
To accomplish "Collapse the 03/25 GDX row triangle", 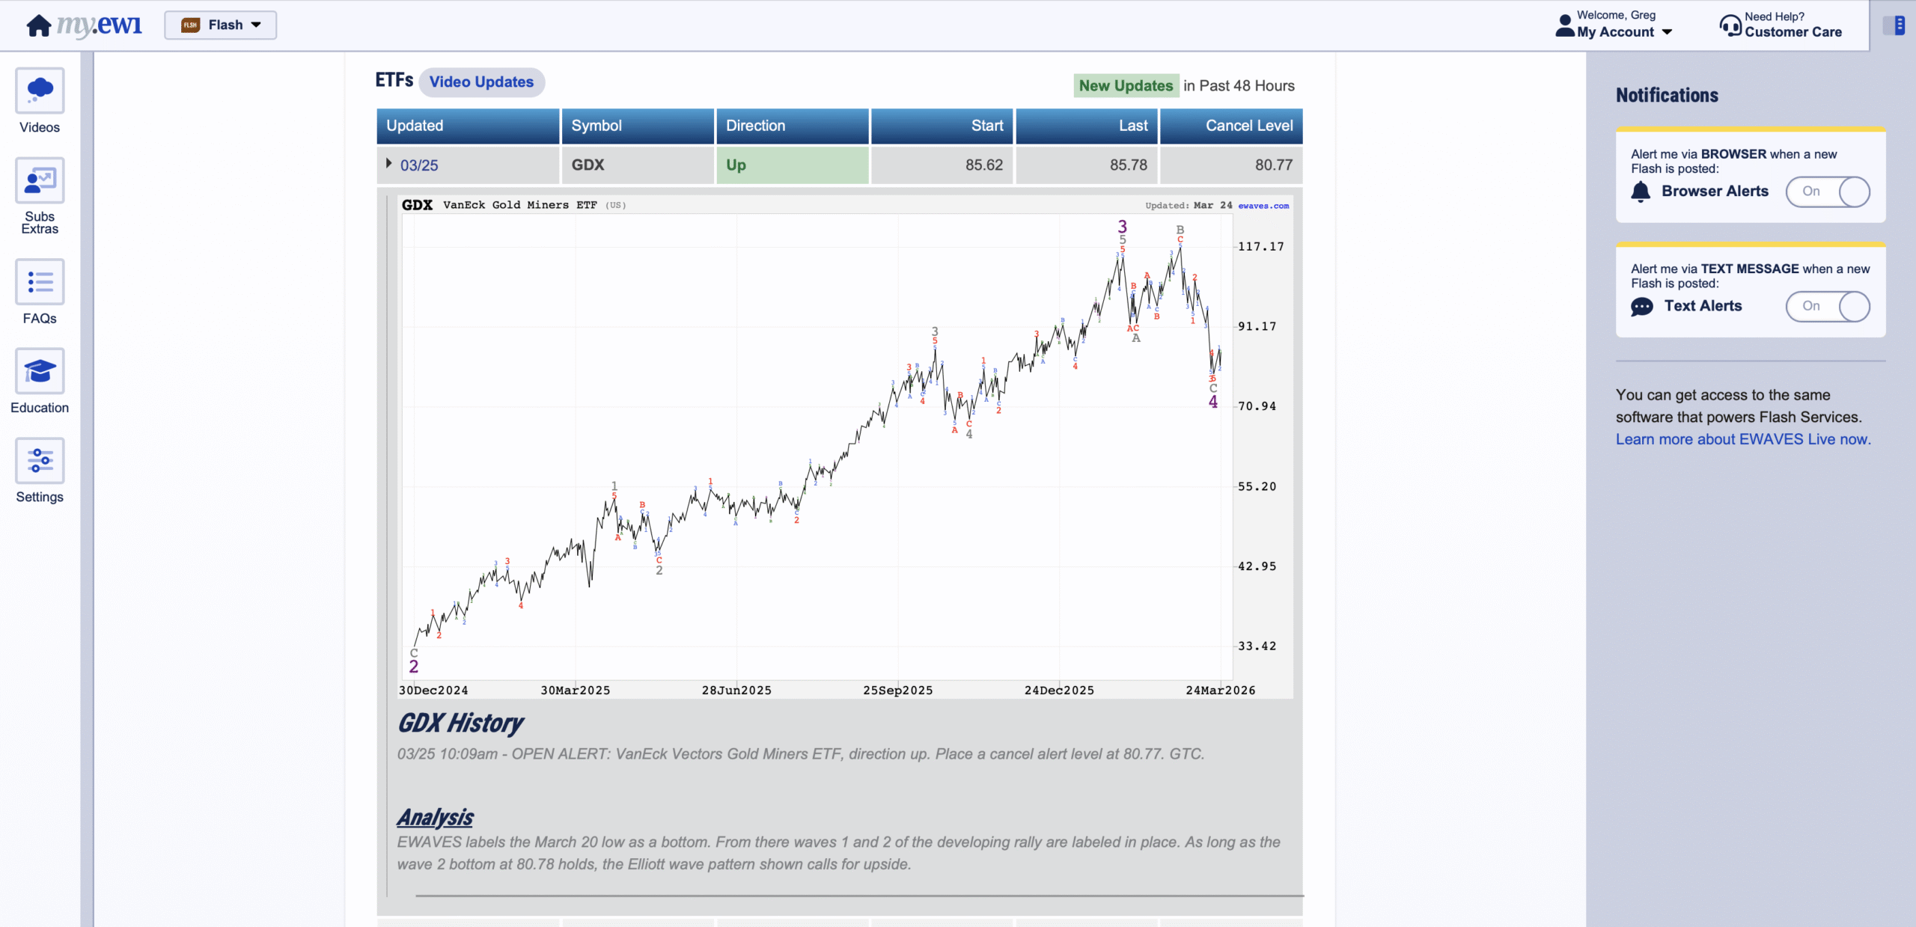I will [x=388, y=163].
